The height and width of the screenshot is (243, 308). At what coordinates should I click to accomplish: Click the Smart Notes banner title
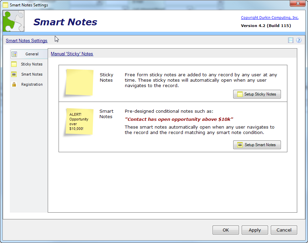(x=65, y=22)
